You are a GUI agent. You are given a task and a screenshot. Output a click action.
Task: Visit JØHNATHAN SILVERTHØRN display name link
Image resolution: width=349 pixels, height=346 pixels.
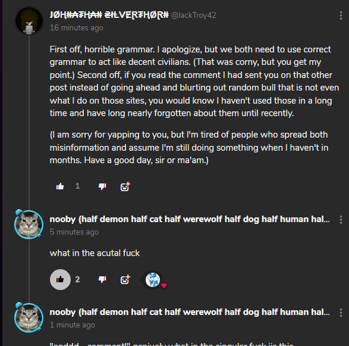click(x=109, y=15)
